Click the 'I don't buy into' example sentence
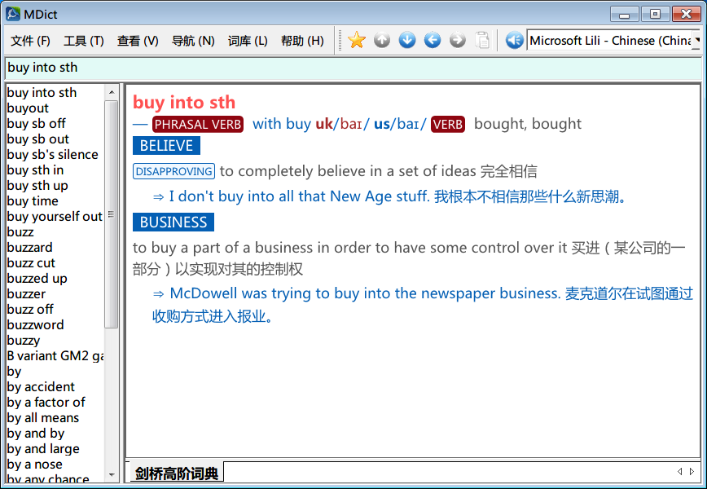 [x=390, y=196]
